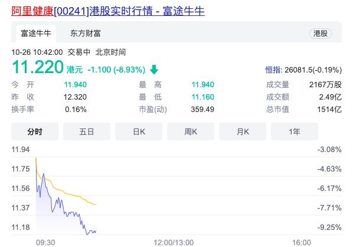353x247 pixels.
Task: Click the 昨收 value 12.320
Action: (x=75, y=97)
